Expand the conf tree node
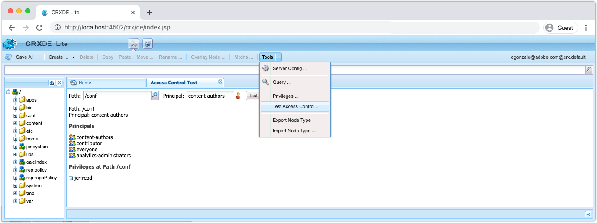The width and height of the screenshot is (597, 223). pyautogui.click(x=16, y=115)
